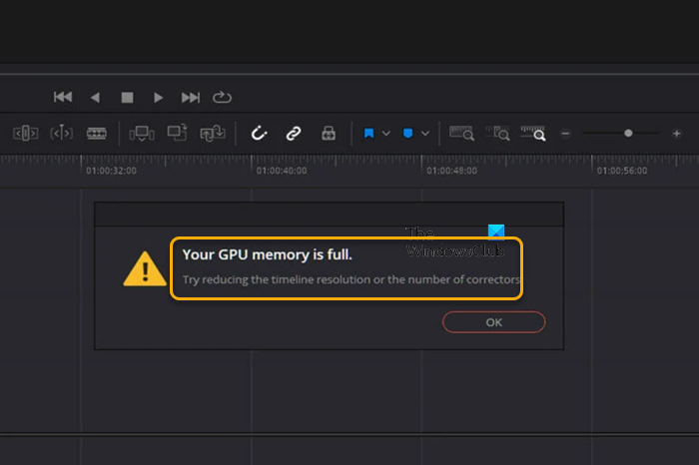Add a blue marker to the timeline
Image resolution: width=699 pixels, height=465 pixels.
coord(407,133)
